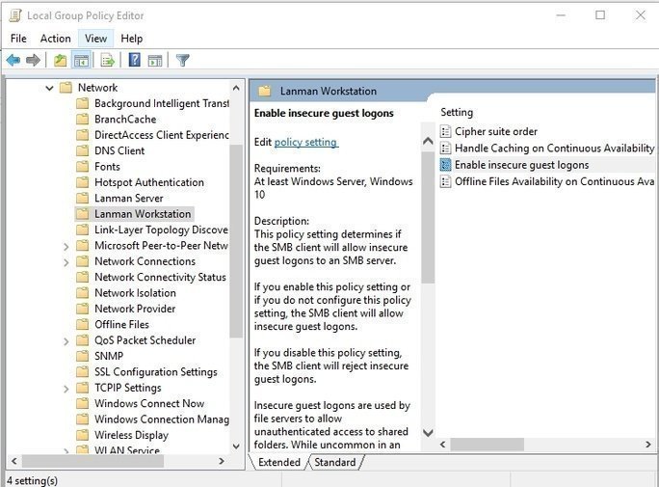The image size is (659, 487).
Task: Click the Network Isolation folder icon
Action: pyautogui.click(x=83, y=293)
